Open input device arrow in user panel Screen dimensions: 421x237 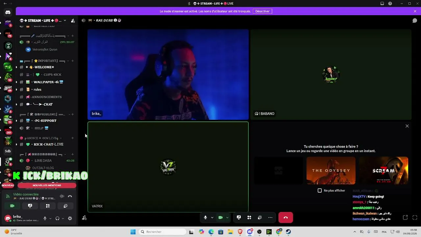50,218
